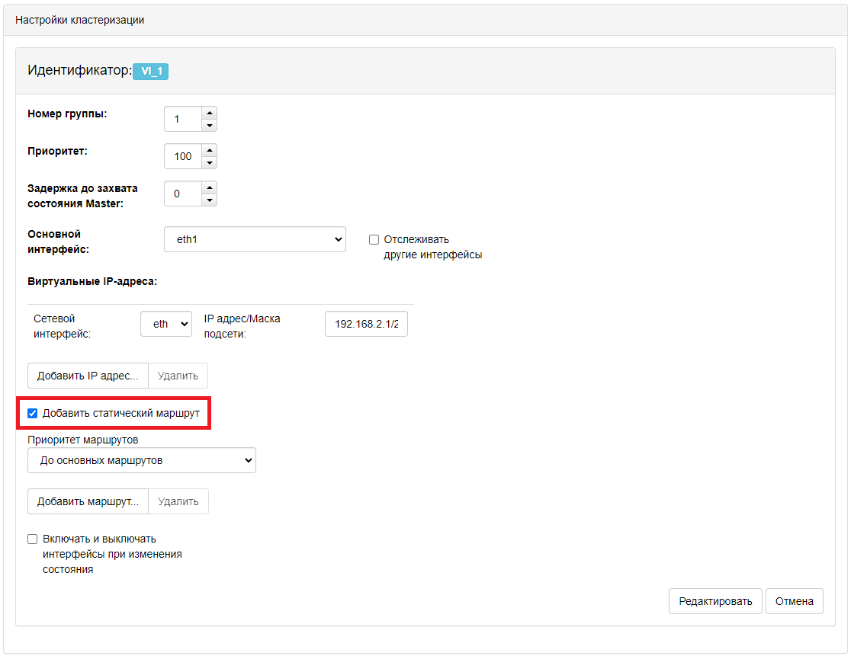
Task: Click the up arrow of Приоритет spinner
Action: [x=210, y=149]
